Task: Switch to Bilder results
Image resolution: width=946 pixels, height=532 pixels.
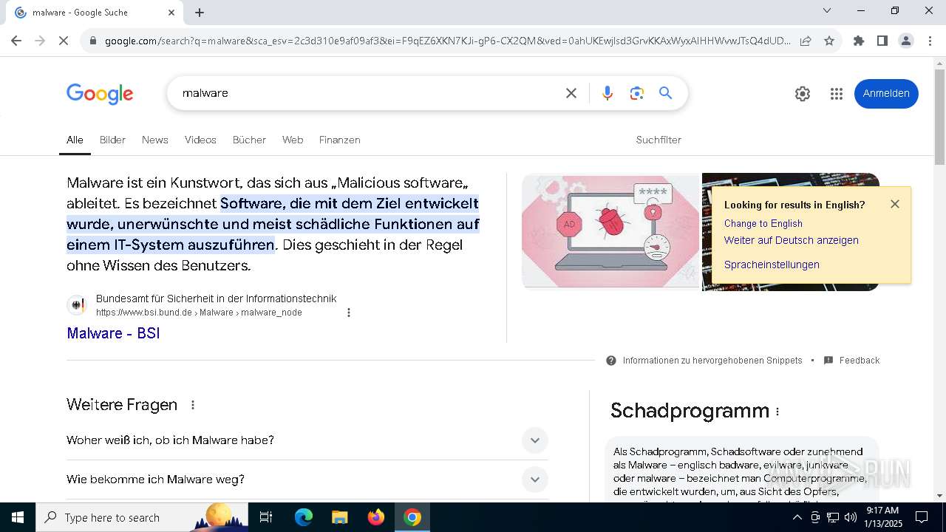Action: coord(112,140)
